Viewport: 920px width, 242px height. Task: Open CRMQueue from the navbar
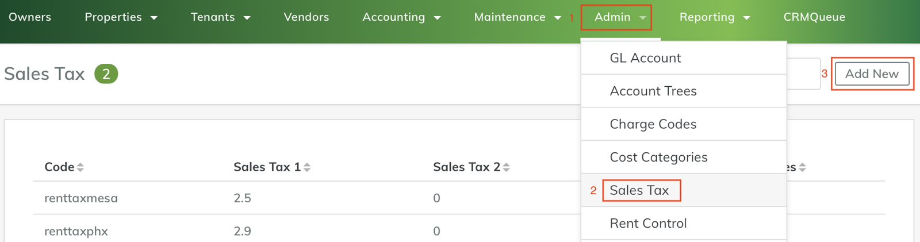click(x=814, y=17)
